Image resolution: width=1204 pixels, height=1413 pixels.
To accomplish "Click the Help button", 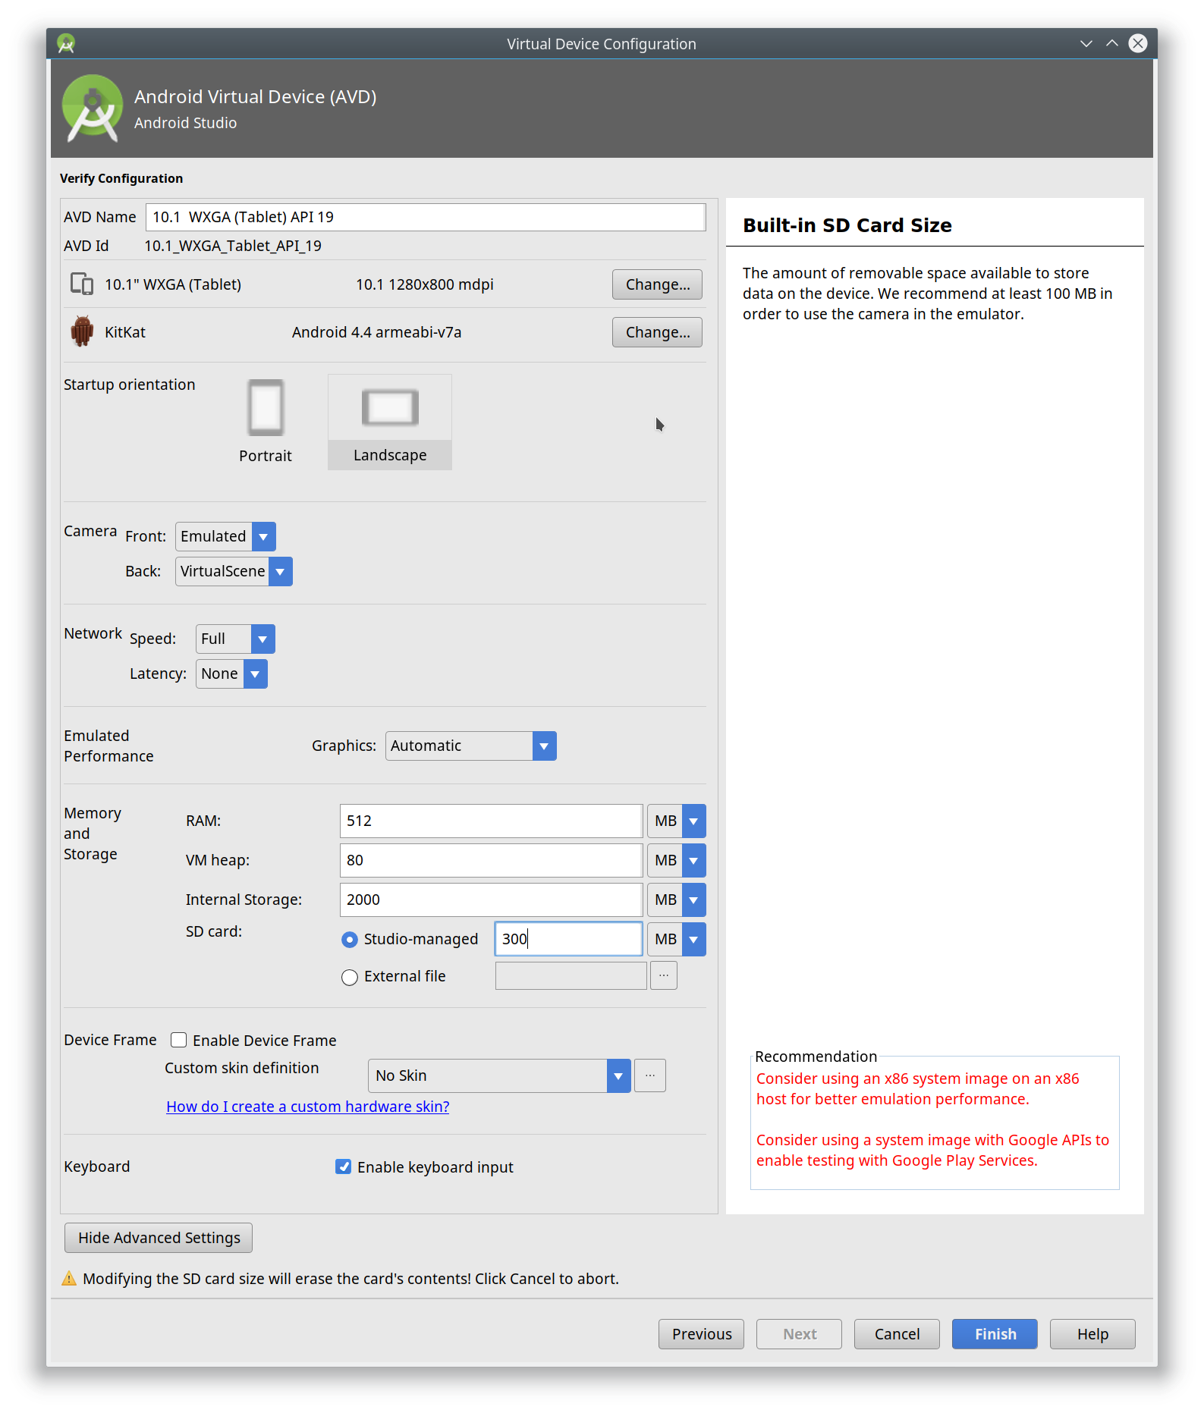I will pos(1092,1334).
